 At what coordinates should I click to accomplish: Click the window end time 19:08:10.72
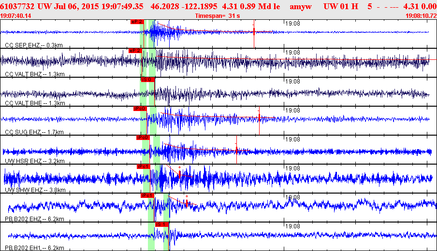pyautogui.click(x=421, y=16)
